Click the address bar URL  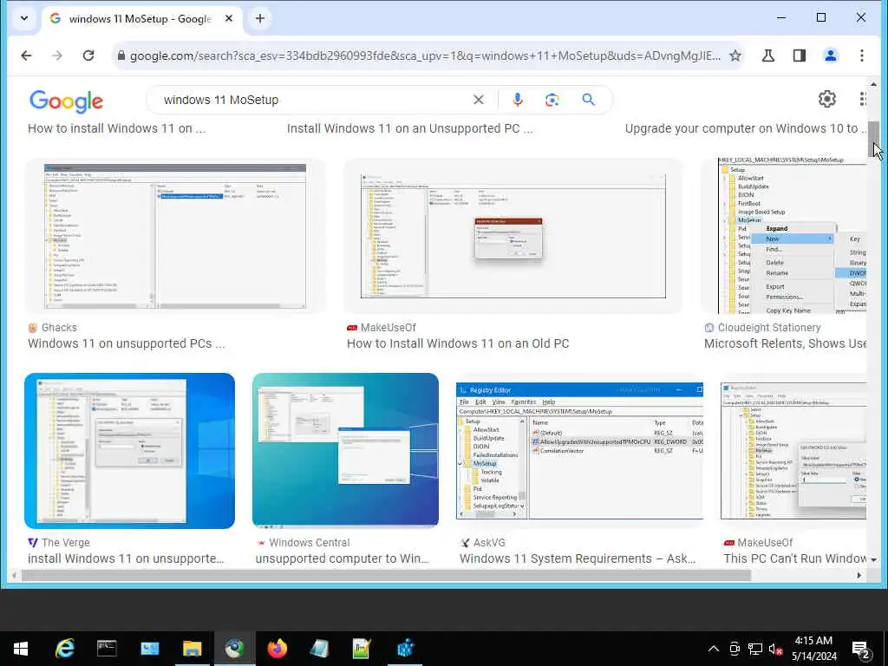(425, 55)
